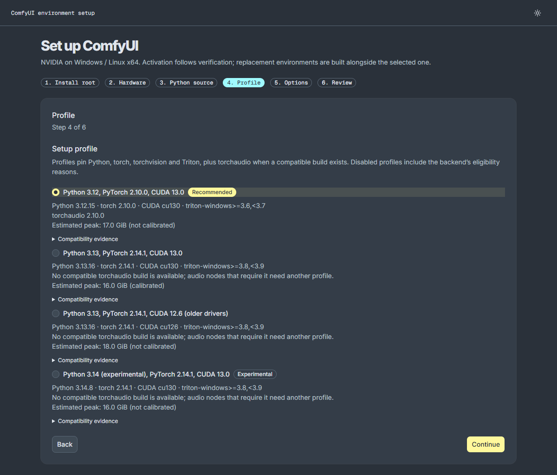Image resolution: width=557 pixels, height=475 pixels.
Task: Choose the CUDA 12.6 (older drivers) profile
Action: pos(56,313)
